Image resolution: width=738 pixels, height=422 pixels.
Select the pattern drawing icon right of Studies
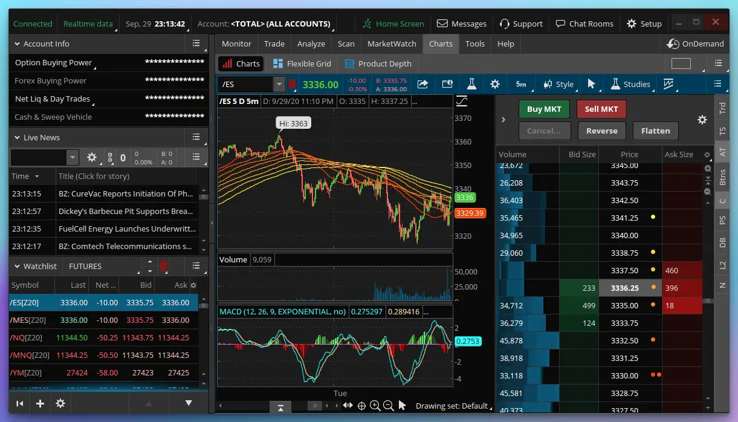(x=668, y=84)
